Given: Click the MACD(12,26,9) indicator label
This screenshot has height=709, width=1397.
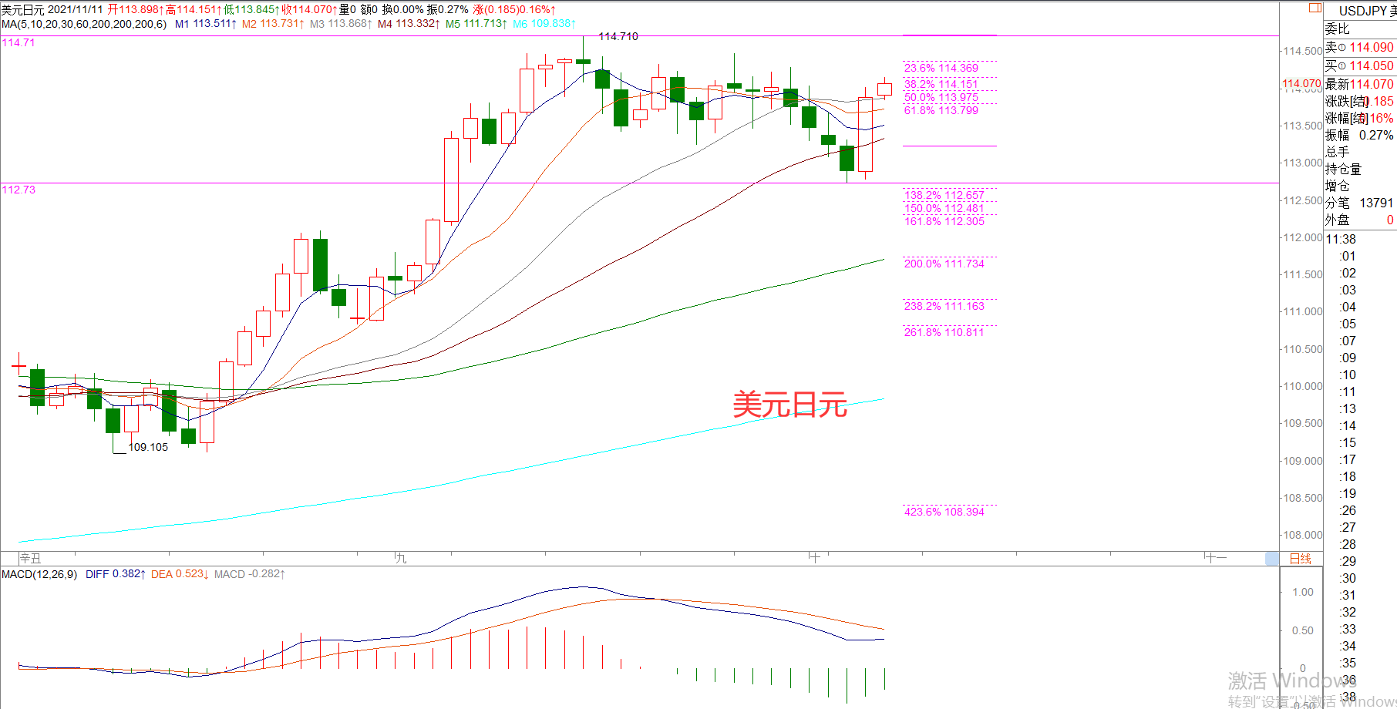Looking at the screenshot, I should pos(39,574).
